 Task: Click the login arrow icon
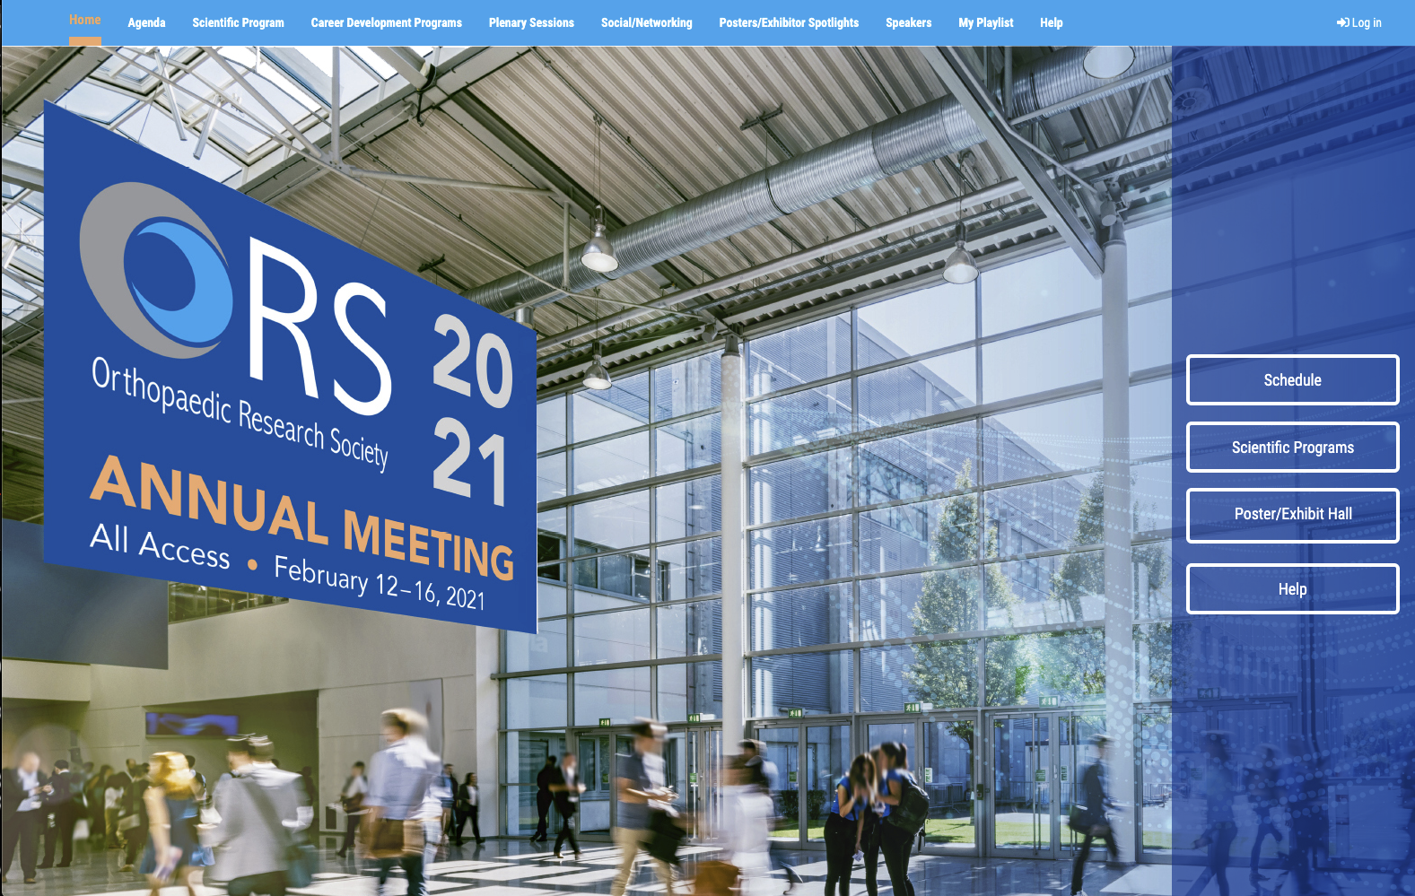(1342, 23)
